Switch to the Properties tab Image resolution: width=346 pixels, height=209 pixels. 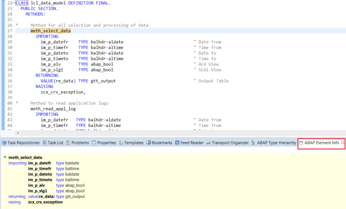click(x=104, y=142)
